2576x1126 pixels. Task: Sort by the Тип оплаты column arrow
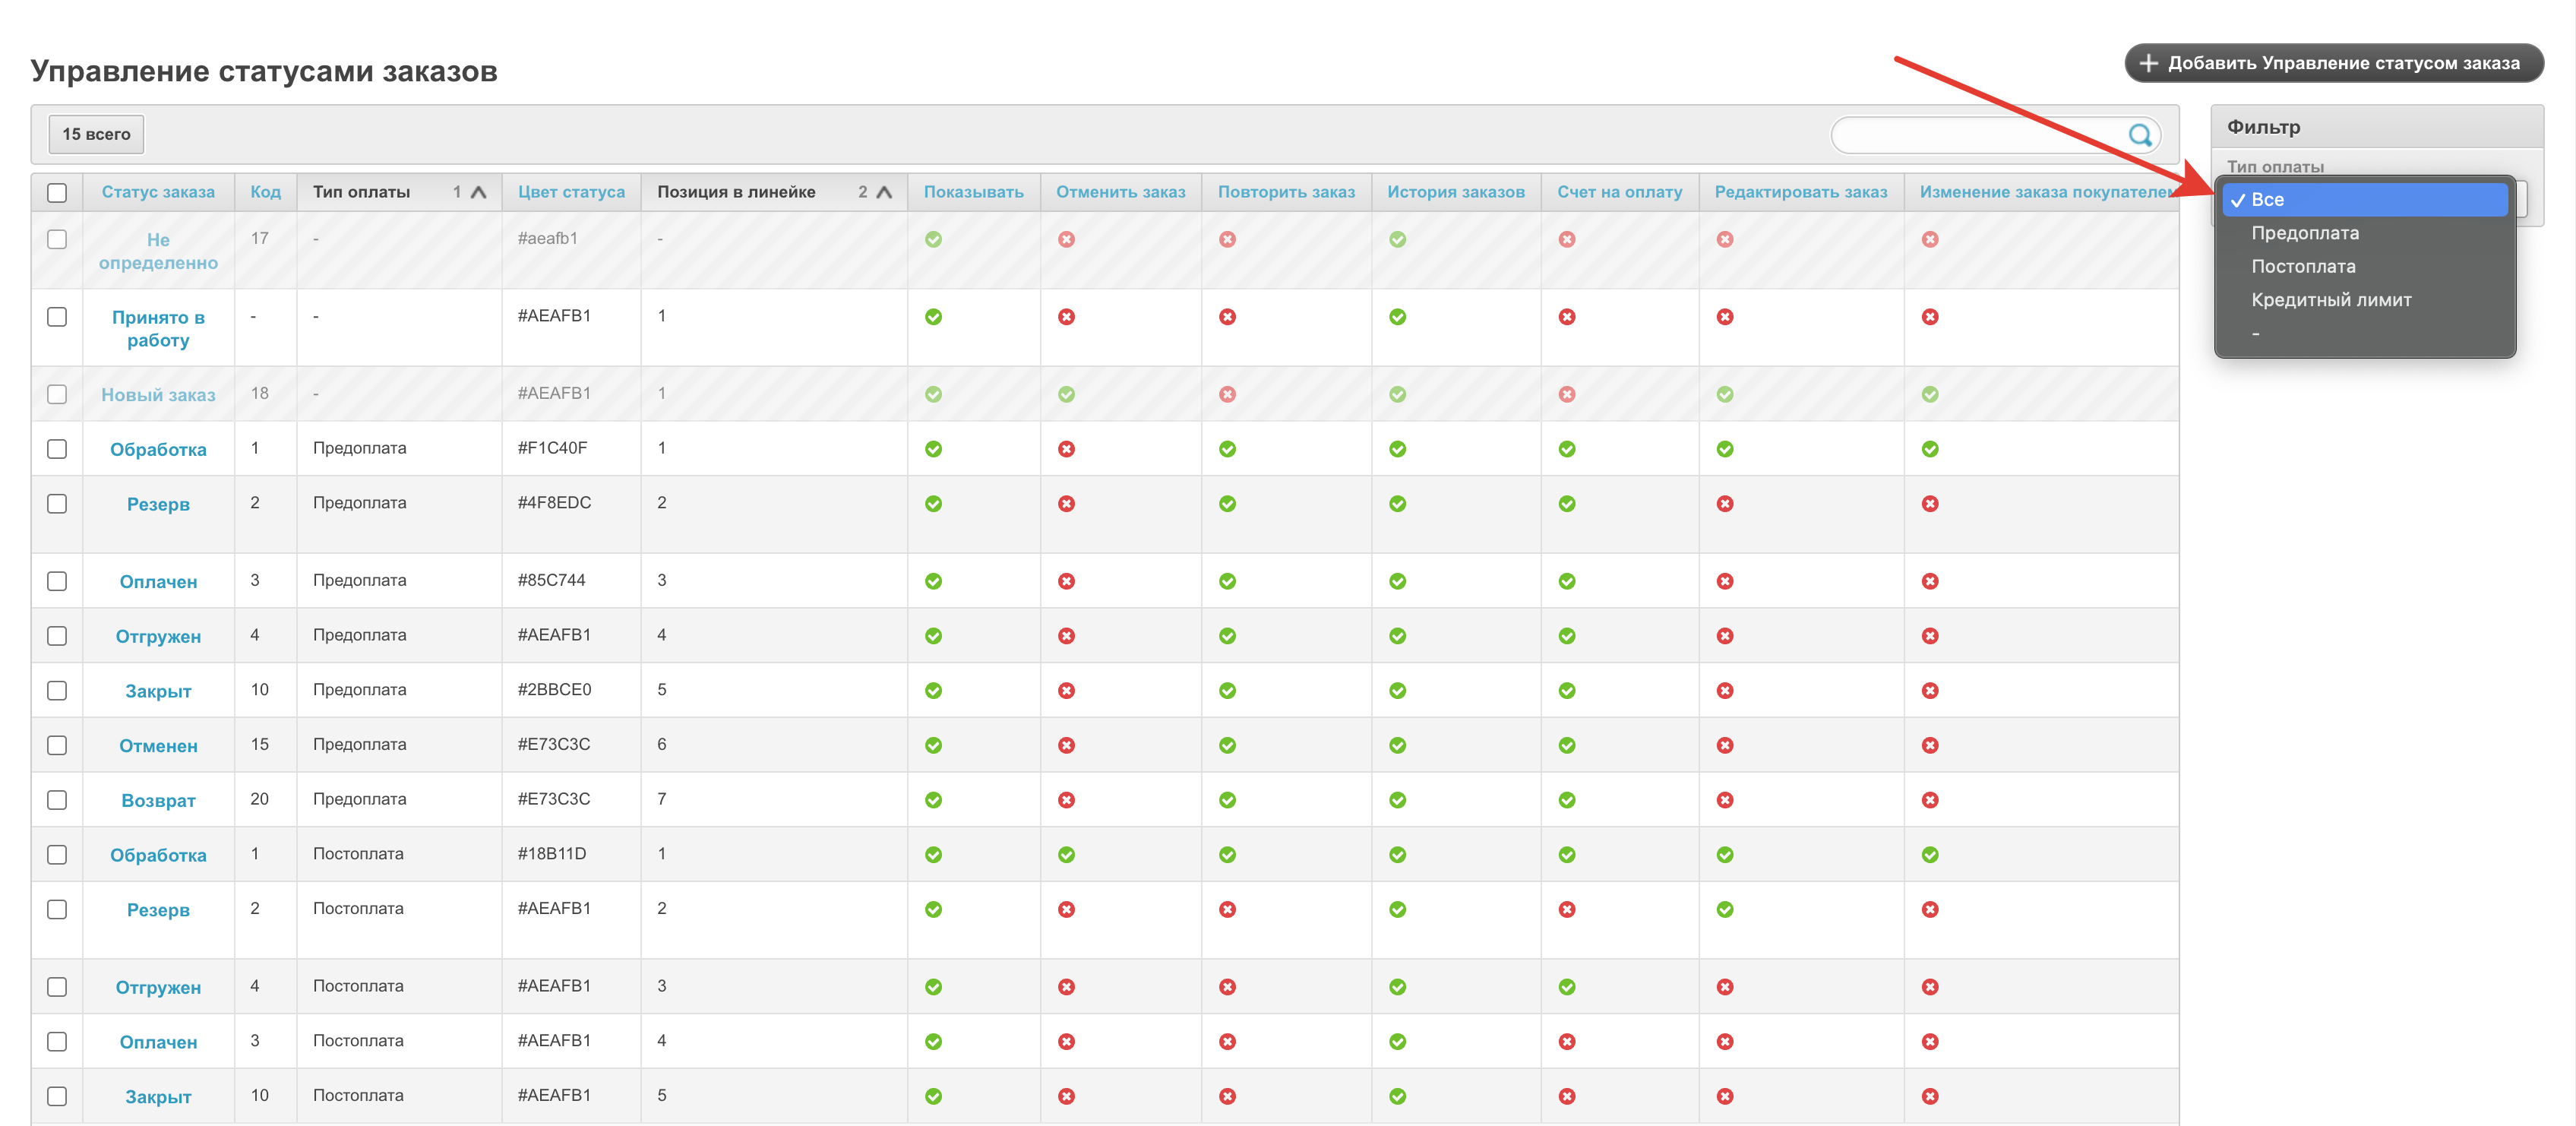[478, 192]
